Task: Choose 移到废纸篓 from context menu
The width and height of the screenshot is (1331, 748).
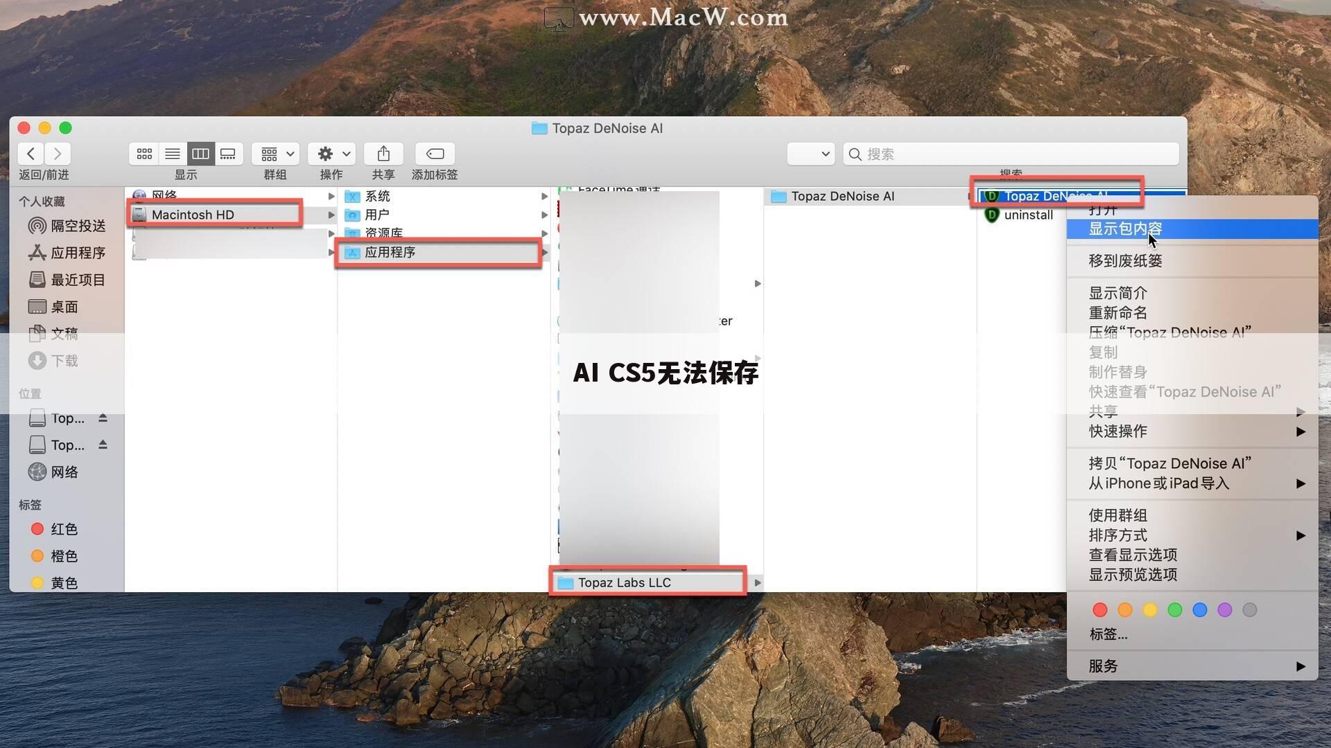Action: pyautogui.click(x=1192, y=261)
